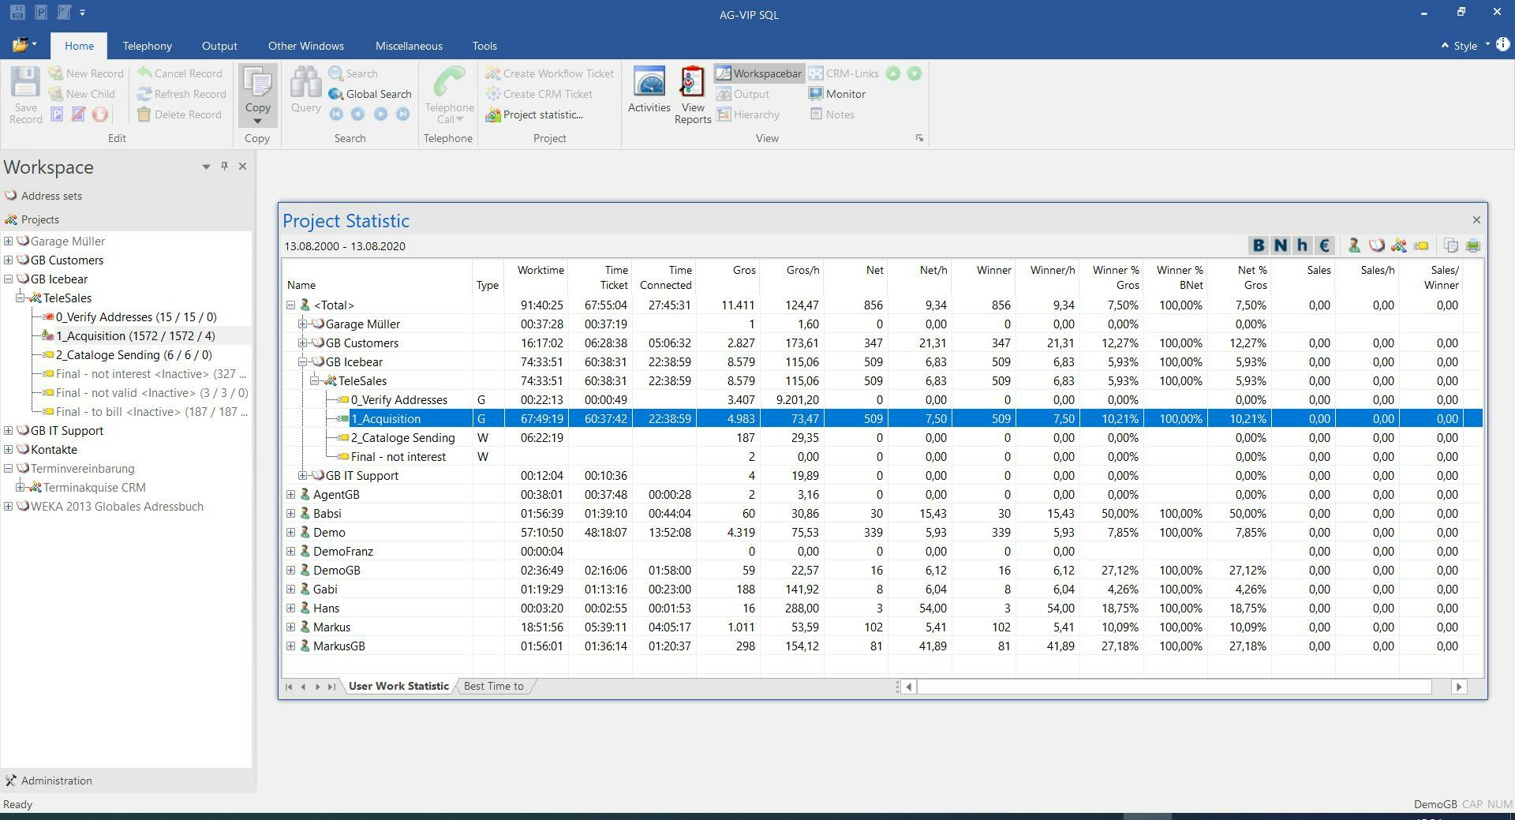Click the user icon in statistic toolbar
Viewport: 1515px width, 820px height.
1354,245
